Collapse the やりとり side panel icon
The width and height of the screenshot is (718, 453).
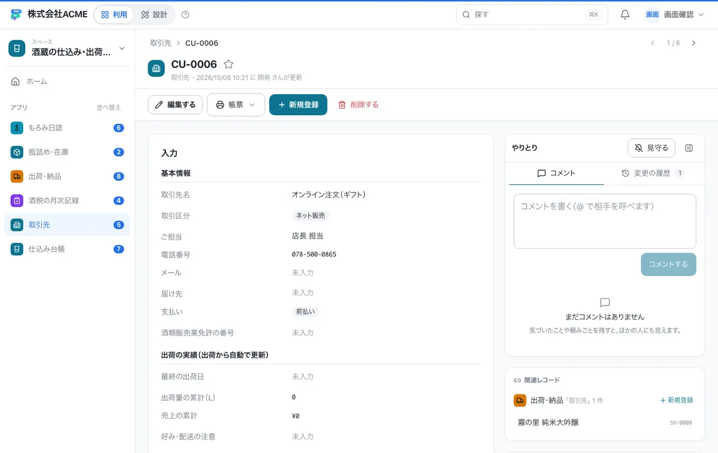[689, 148]
